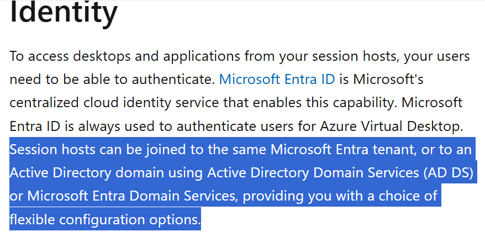Click highlighted 'Active Directory Domain Services' phrase

tap(313, 173)
